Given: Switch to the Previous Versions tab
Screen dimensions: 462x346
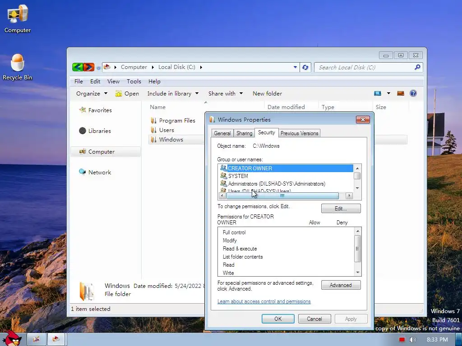Looking at the screenshot, I should tap(300, 133).
